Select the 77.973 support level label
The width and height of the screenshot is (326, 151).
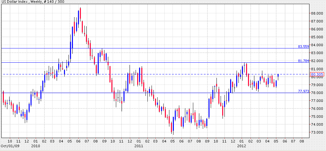(x=303, y=91)
